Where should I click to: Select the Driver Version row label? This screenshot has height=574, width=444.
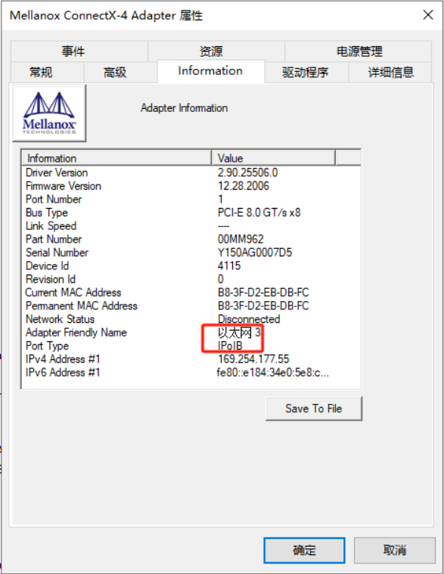click(x=57, y=172)
